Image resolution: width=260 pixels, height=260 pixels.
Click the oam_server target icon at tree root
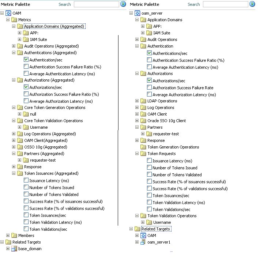137,13
